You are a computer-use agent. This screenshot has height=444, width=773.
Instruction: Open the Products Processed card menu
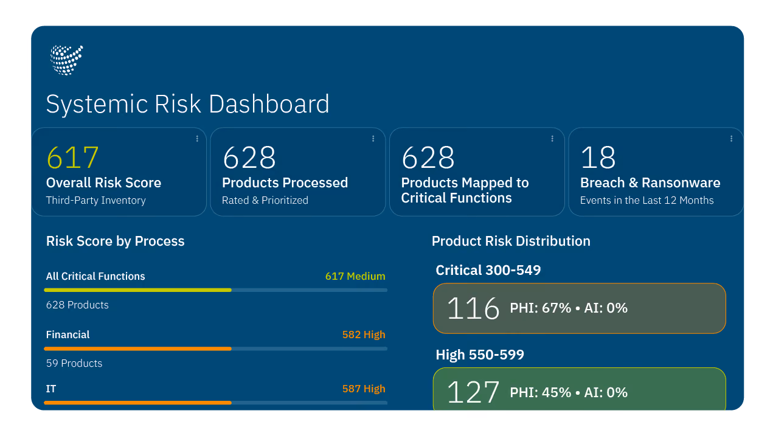click(x=373, y=139)
